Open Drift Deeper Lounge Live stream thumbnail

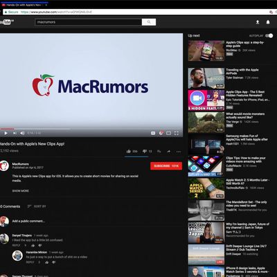point(206,255)
